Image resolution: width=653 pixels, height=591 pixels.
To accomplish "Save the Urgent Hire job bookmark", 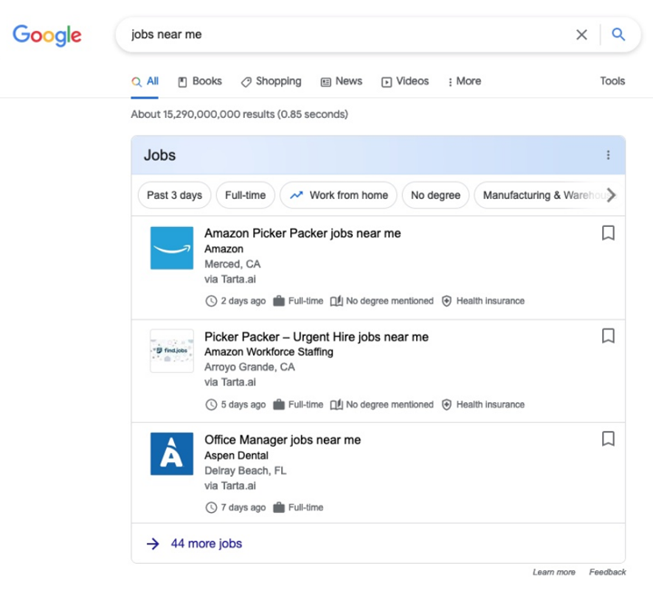I will [x=608, y=336].
